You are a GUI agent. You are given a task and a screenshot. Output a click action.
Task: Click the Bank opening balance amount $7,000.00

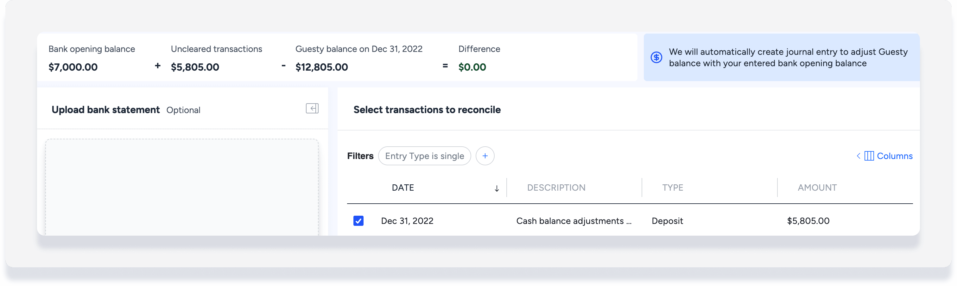pos(73,67)
